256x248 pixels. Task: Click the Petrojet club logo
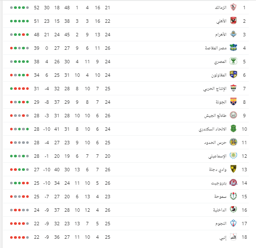point(233,183)
